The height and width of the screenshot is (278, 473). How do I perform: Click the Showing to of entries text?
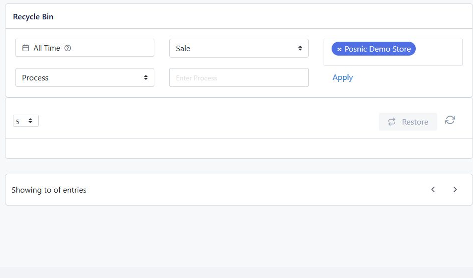(49, 190)
